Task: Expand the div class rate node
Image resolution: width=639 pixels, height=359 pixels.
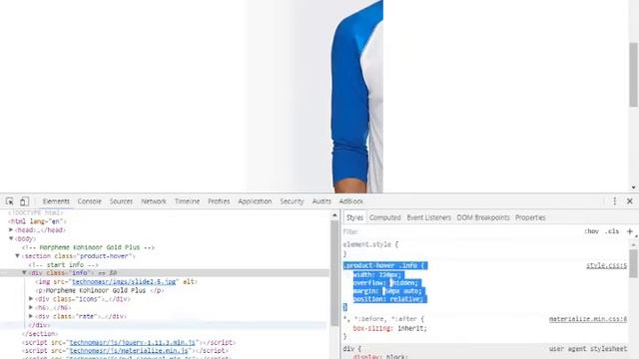Action: click(x=31, y=316)
